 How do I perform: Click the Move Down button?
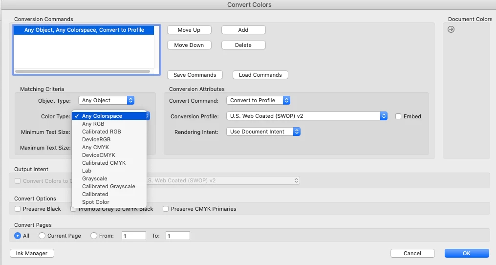pyautogui.click(x=189, y=45)
